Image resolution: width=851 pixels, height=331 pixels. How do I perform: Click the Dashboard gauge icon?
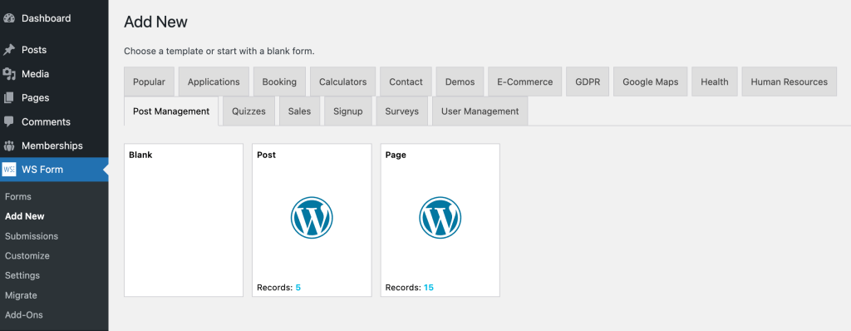click(8, 18)
